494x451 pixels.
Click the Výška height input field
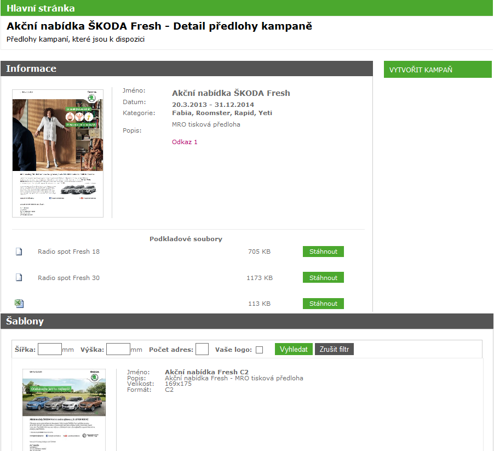tap(118, 349)
